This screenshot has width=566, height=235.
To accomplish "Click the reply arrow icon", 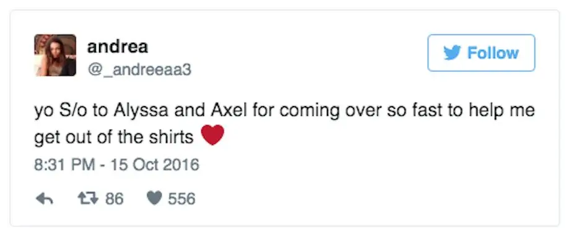I will click(x=45, y=199).
